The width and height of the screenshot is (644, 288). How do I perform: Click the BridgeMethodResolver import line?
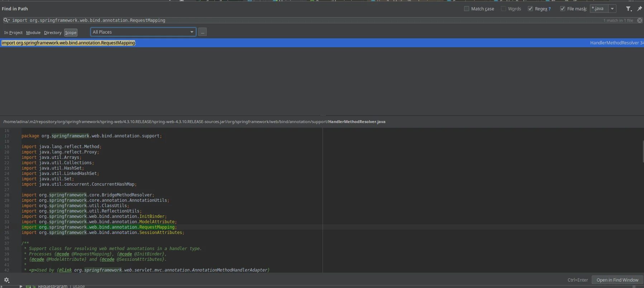(x=88, y=195)
